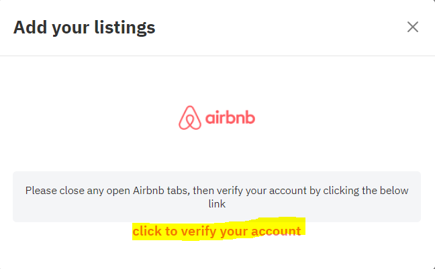
Task: Click the gray close Airbnb tabs instruction box
Action: [217, 197]
